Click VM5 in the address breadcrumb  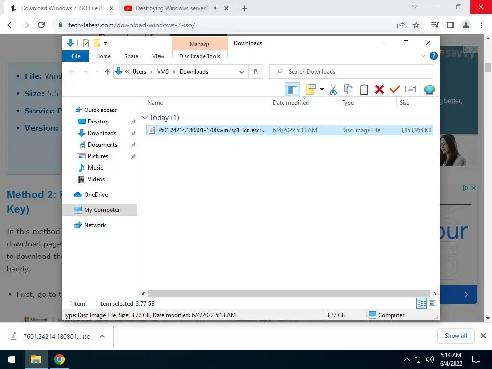point(163,72)
